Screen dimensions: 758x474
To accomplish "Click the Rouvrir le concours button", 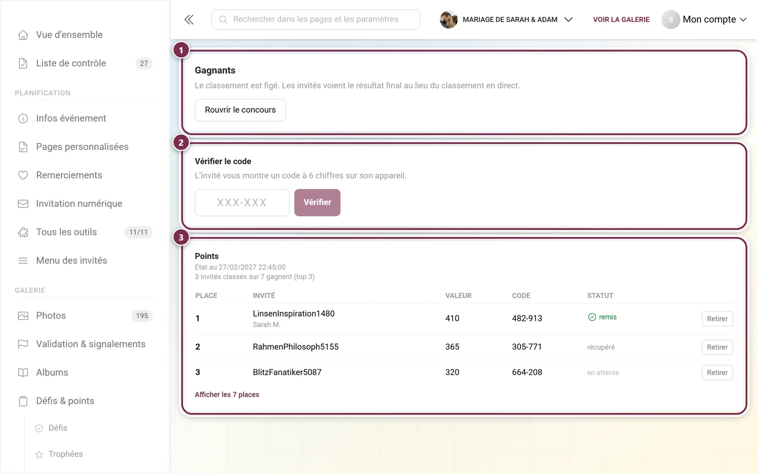I will click(x=240, y=110).
